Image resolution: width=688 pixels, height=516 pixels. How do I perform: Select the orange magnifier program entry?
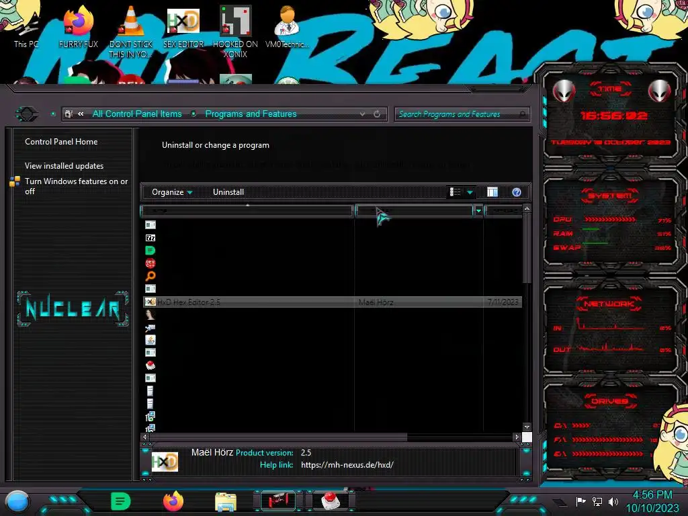pos(150,276)
